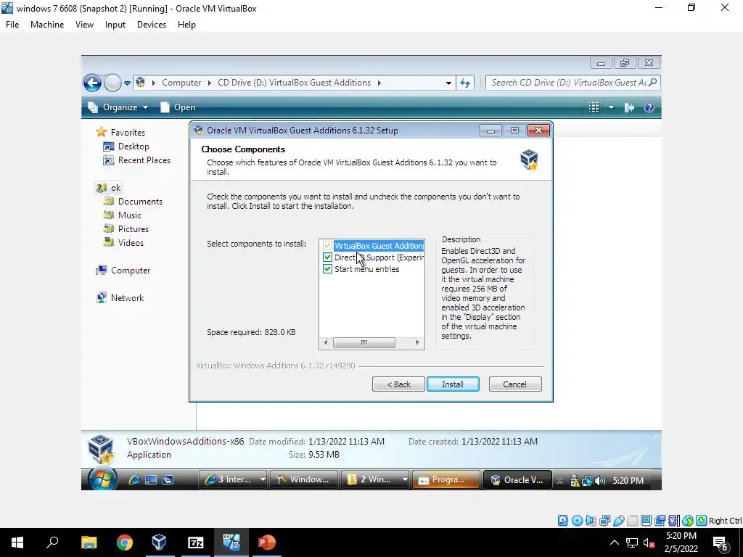743x557 pixels.
Task: Expand the address bar history dropdown
Action: point(448,83)
